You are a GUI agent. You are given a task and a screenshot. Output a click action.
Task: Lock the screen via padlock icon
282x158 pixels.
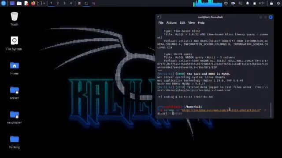point(271,3)
